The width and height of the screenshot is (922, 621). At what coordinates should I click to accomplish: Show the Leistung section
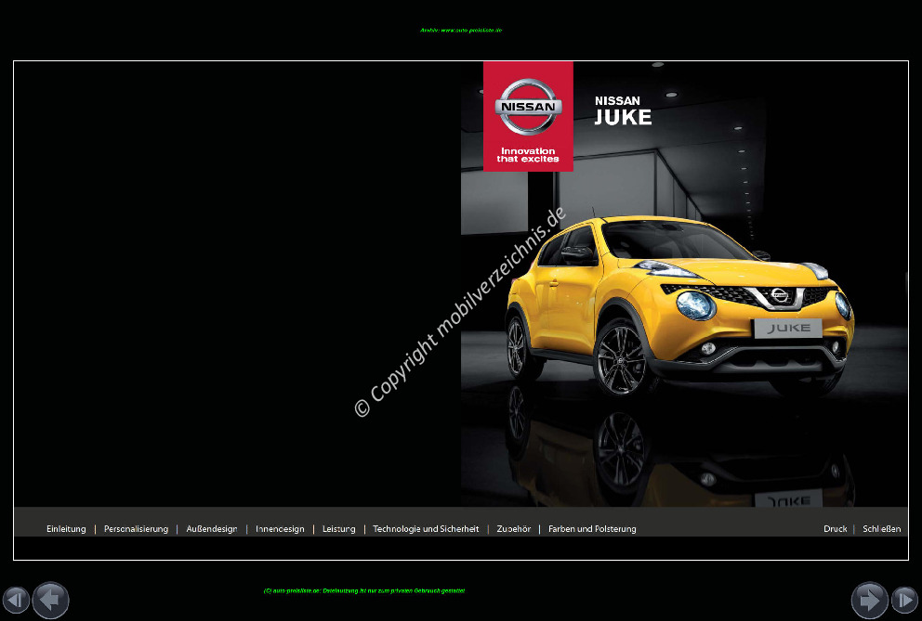point(338,529)
